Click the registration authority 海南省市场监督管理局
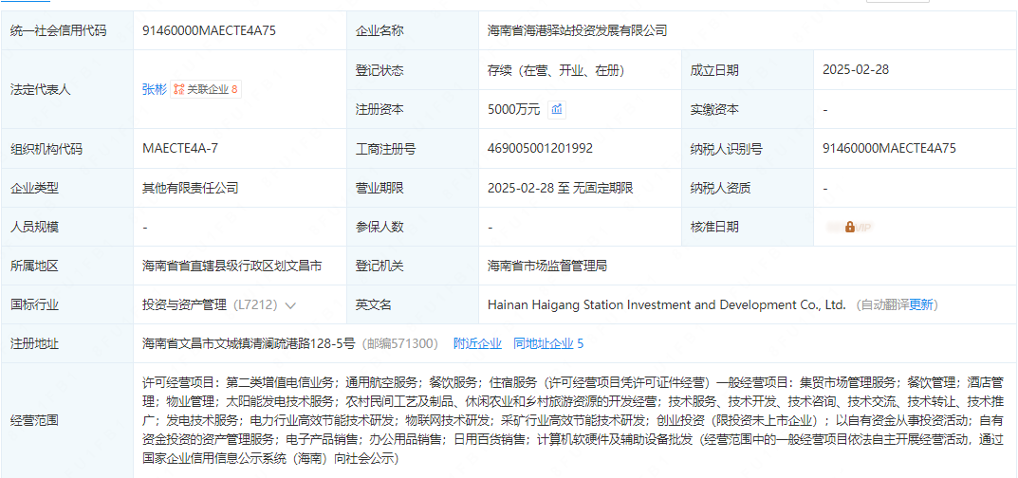Screen dimensions: 1018x478 [x=546, y=266]
